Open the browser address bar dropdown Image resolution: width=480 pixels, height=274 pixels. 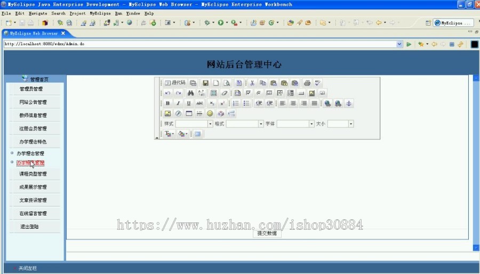click(399, 44)
